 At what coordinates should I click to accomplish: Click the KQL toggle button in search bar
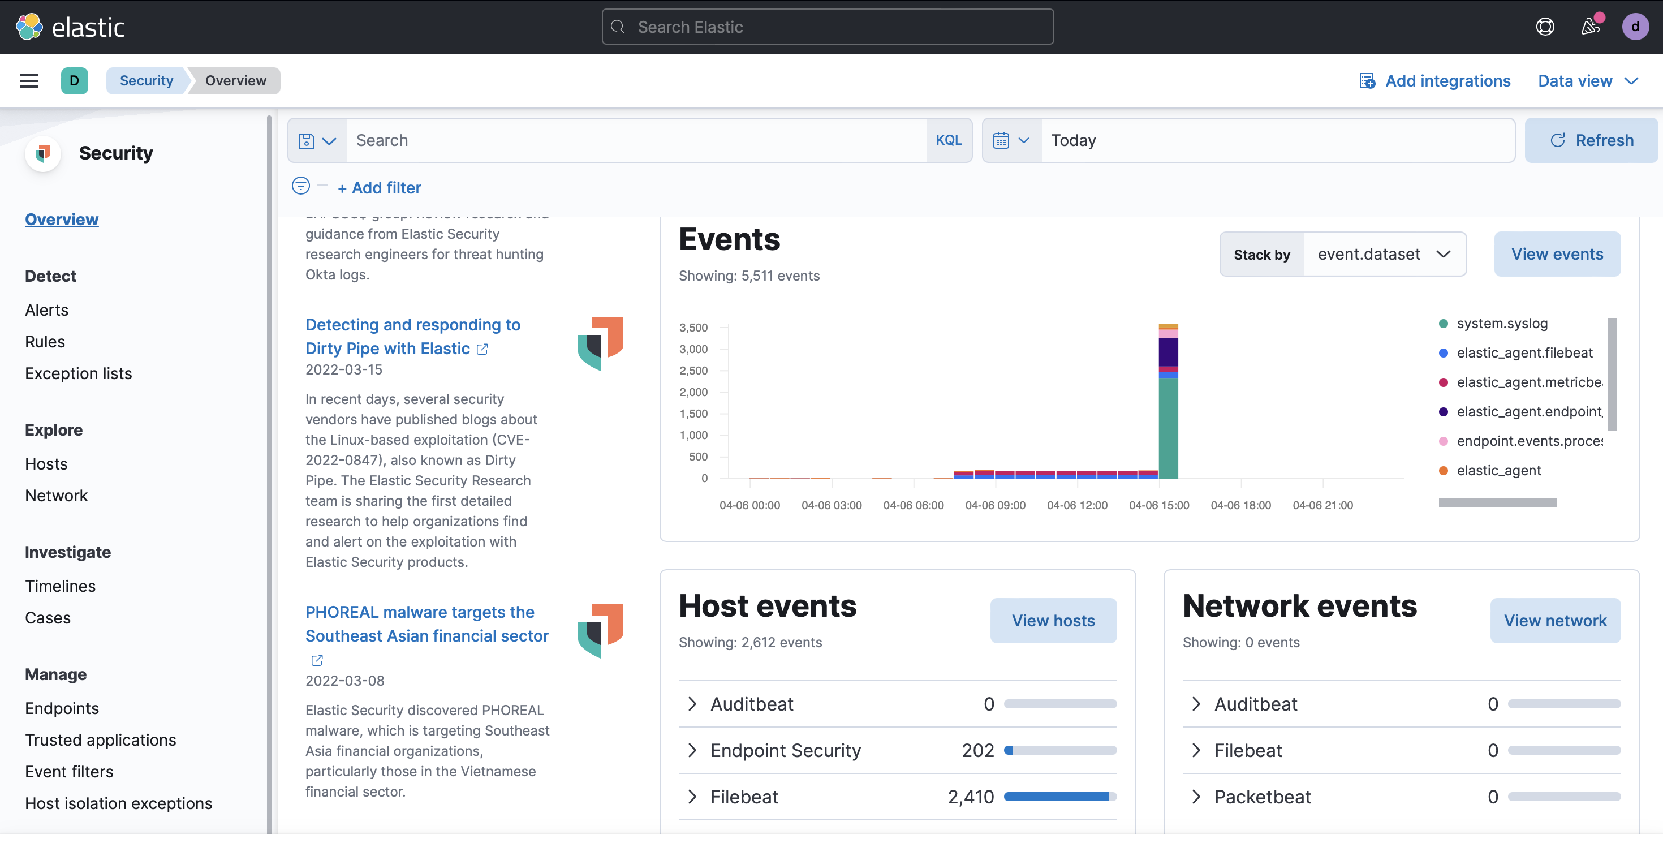[x=948, y=140]
